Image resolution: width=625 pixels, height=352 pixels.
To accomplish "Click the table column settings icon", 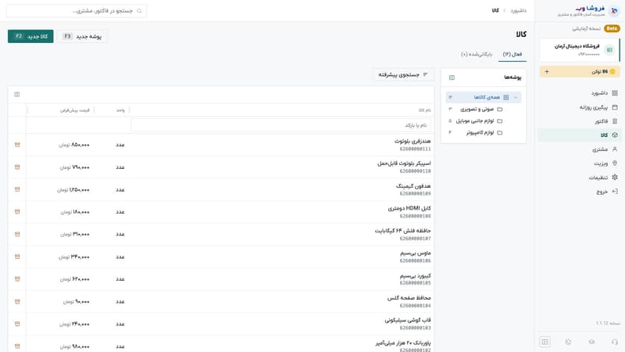I will tap(16, 95).
